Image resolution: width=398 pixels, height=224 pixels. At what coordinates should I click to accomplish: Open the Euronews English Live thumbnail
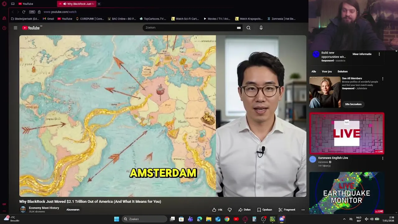coord(347,133)
